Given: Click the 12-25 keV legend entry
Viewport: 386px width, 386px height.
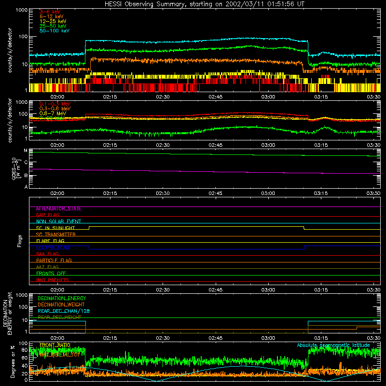Looking at the screenshot, I should coord(53,21).
